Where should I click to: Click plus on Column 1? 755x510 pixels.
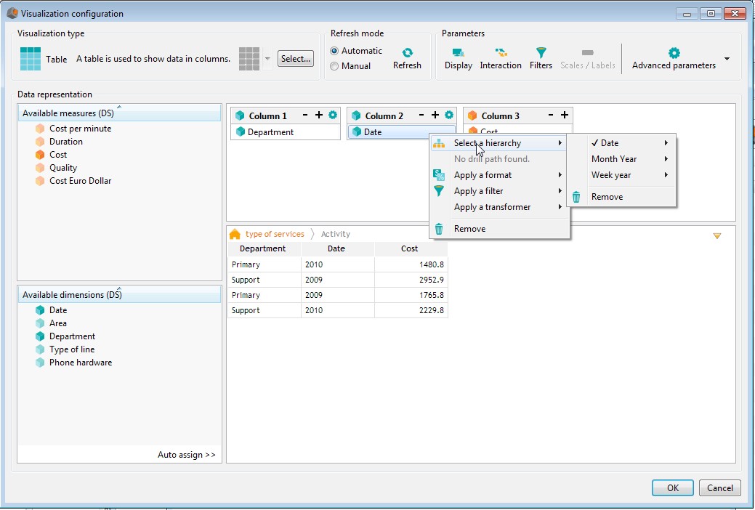click(319, 115)
